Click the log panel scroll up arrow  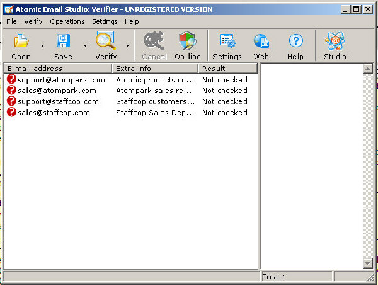point(368,69)
